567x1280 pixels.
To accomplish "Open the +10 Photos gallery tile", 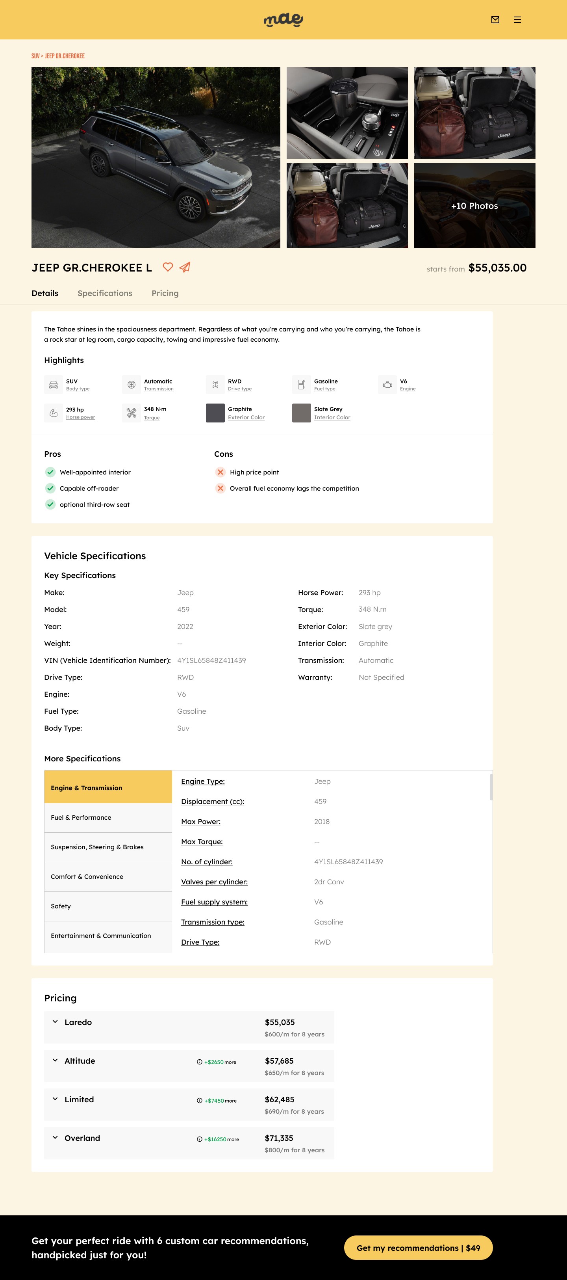I will pos(474,205).
